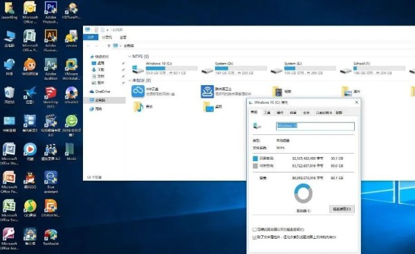Toggle the index file contents checkbox
This screenshot has height=254, width=415.
255,237
